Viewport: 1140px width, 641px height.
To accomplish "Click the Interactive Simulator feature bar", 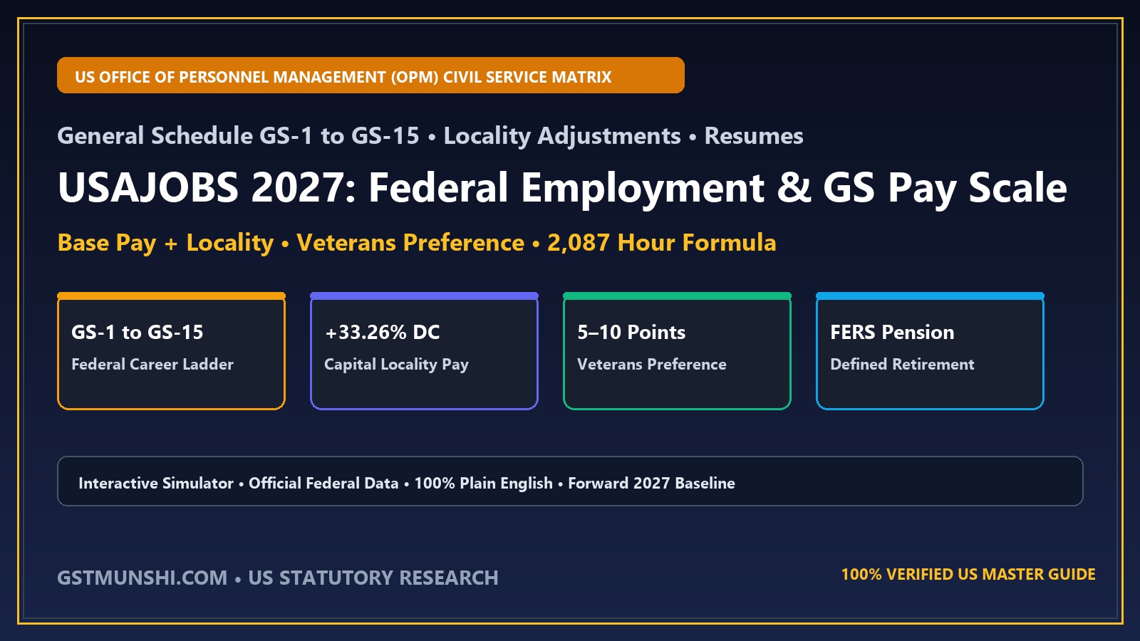I will tap(570, 481).
